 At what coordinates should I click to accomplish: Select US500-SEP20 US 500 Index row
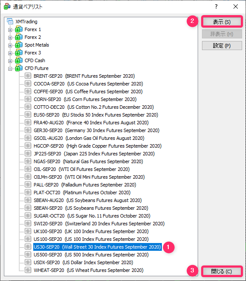(x=91, y=255)
